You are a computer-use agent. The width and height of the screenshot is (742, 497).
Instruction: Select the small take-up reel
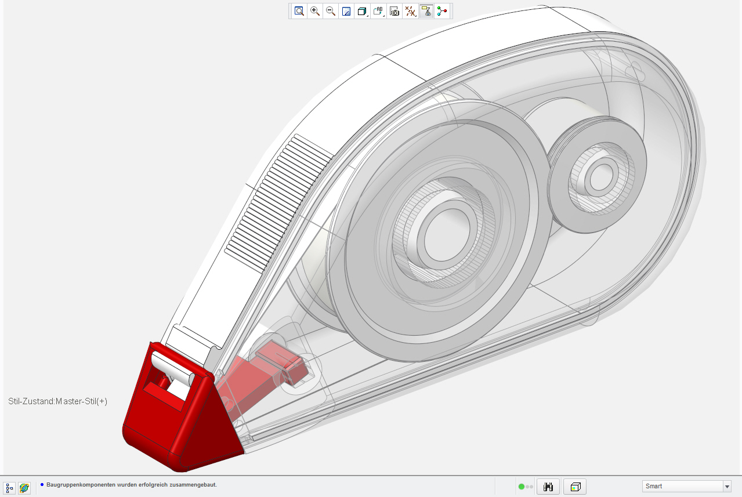tap(598, 174)
